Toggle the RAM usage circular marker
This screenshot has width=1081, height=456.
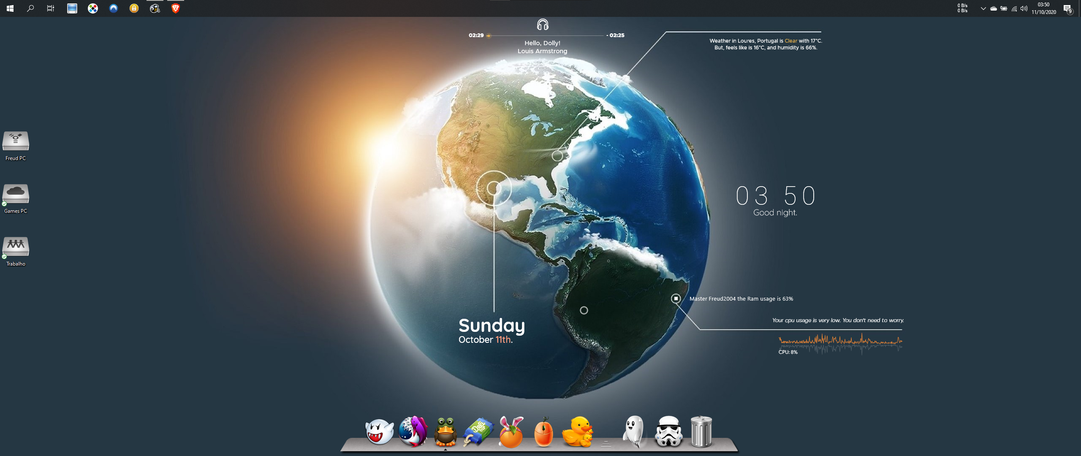pyautogui.click(x=676, y=299)
